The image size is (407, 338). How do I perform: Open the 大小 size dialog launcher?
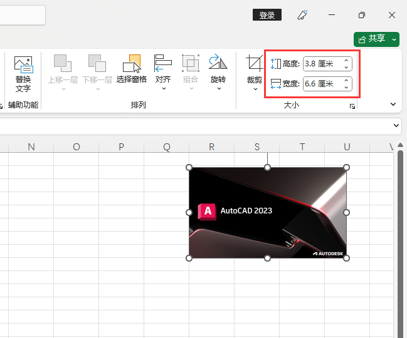[x=352, y=106]
